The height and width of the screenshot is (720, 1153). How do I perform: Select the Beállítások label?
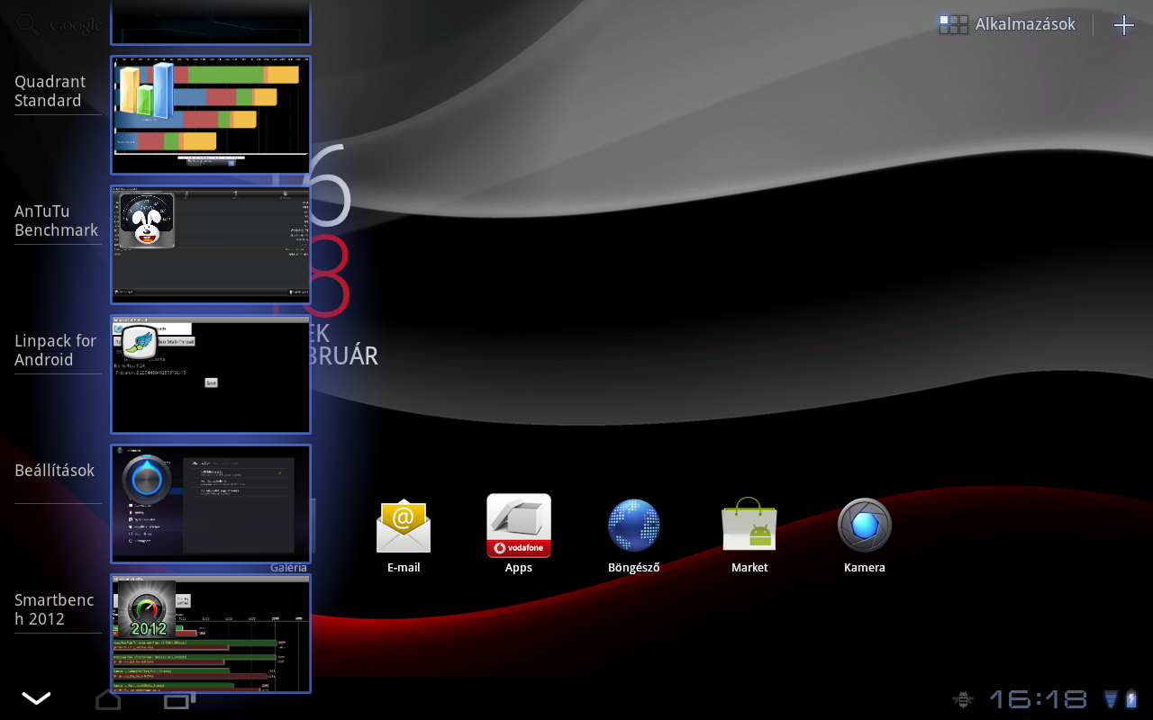point(54,471)
